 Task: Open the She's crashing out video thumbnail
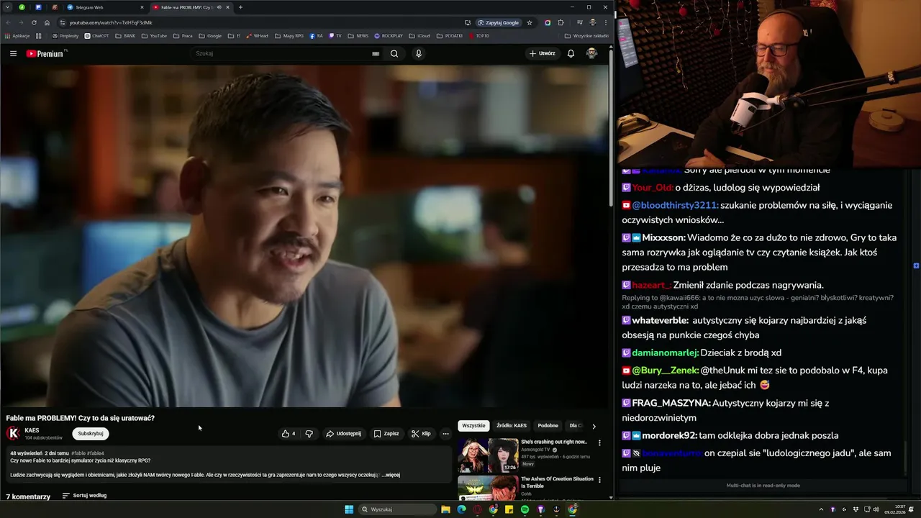tap(488, 455)
